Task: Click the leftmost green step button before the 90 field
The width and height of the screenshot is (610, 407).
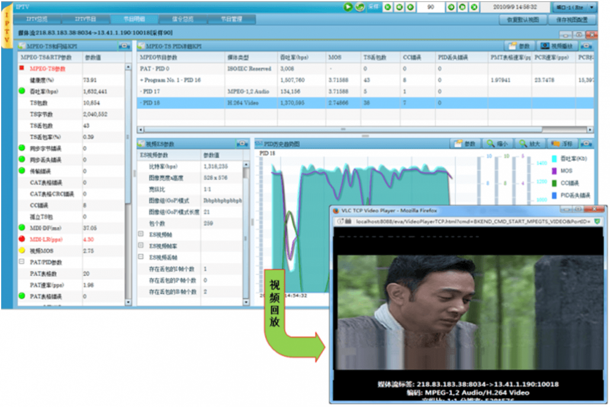Action: click(388, 7)
